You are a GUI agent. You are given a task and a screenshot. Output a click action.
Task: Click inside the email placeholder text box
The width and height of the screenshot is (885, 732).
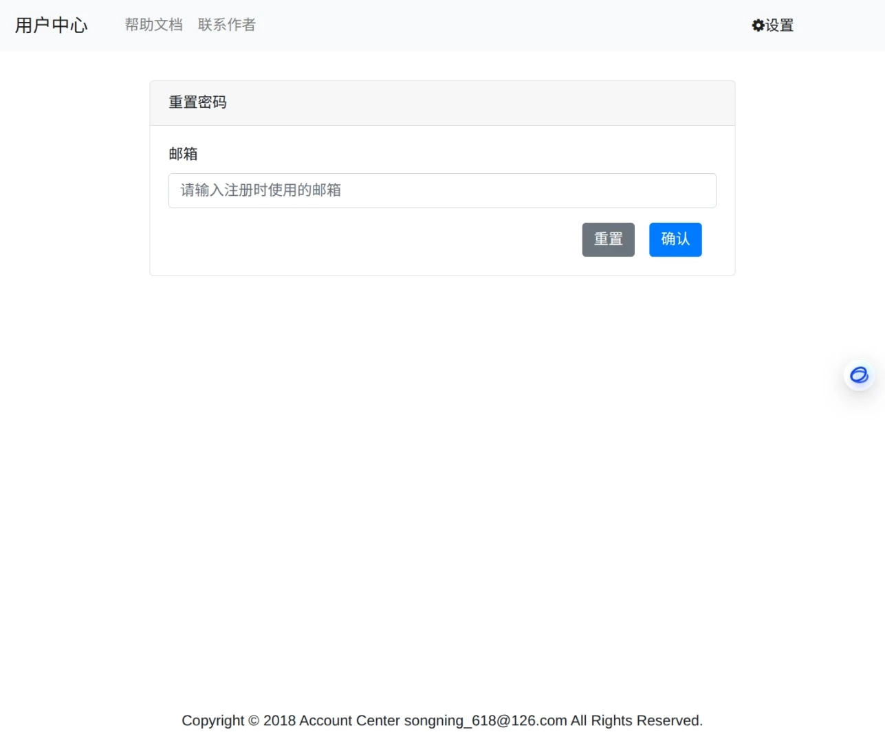[442, 190]
